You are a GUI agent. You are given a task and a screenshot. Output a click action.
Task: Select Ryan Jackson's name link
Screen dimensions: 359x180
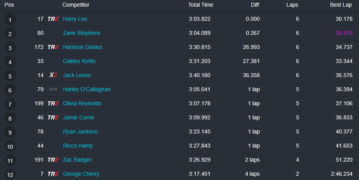tap(80, 132)
